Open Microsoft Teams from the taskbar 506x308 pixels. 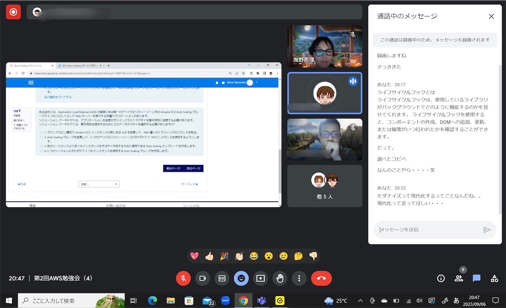(262, 301)
